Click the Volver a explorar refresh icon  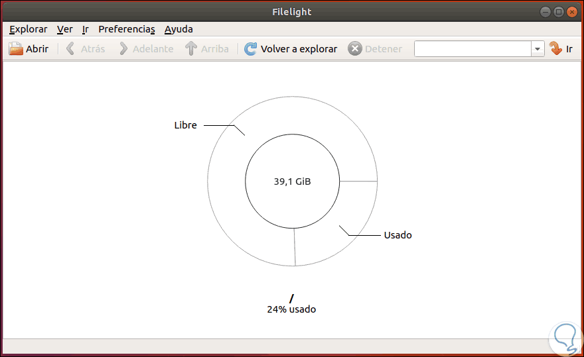coord(250,49)
